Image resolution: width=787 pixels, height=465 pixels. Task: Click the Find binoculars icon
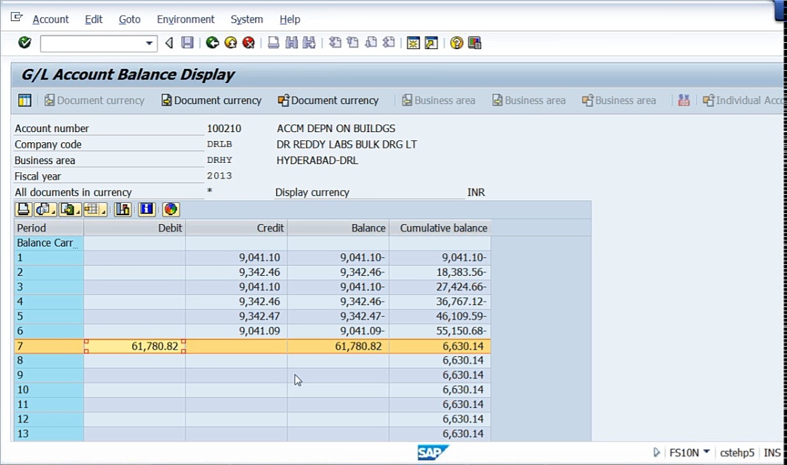pos(292,43)
